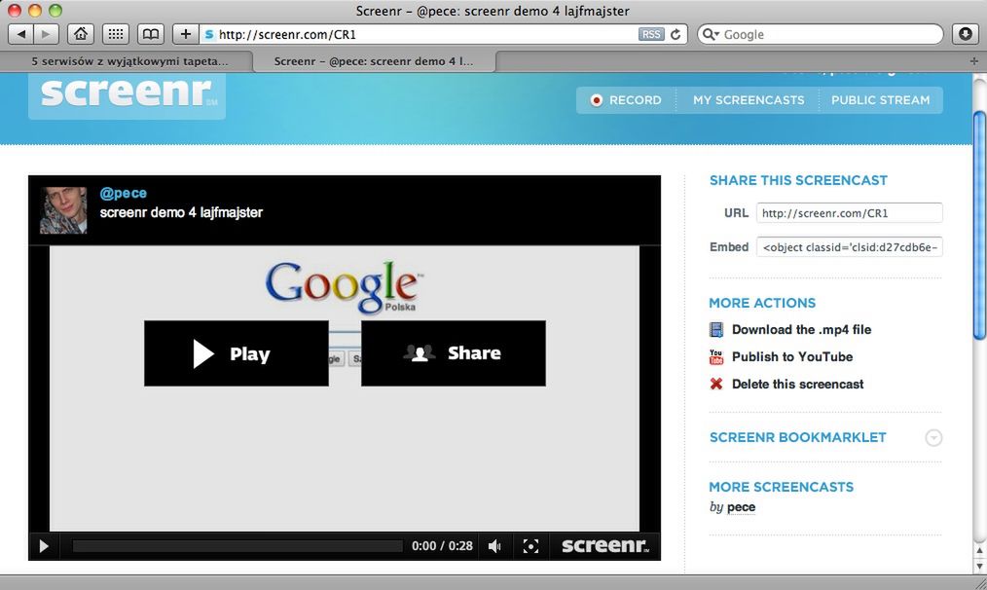Viewport: 987px width, 590px height.
Task: Click Download the .mp4 file
Action: point(801,329)
